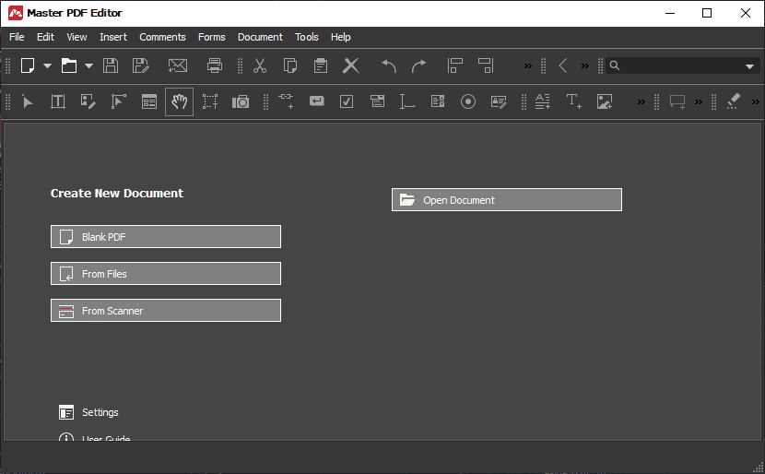Viewport: 765px width, 474px height.
Task: Expand the New Document dropdown arrow
Action: 47,65
